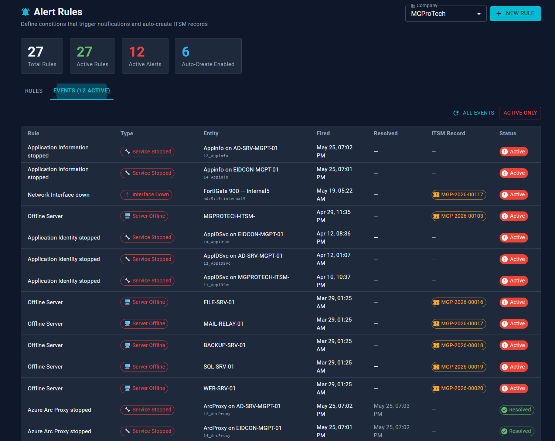555x441 pixels.
Task: Sort by the Type column header
Action: [x=127, y=133]
